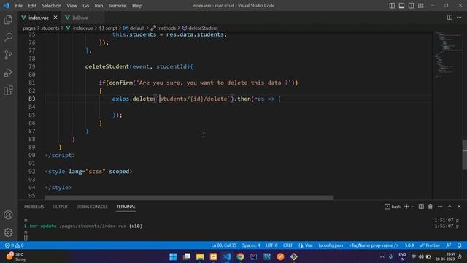Change line ending via CRLF
467x263 pixels.
[287, 245]
